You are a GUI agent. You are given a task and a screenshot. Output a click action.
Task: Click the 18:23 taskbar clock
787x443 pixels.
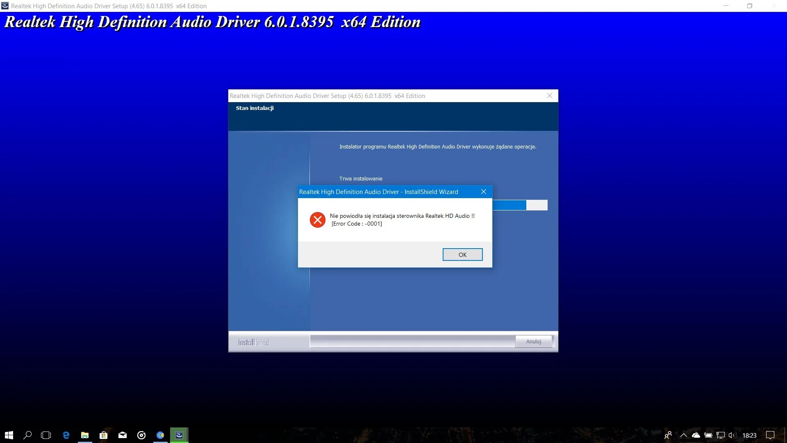(749, 435)
